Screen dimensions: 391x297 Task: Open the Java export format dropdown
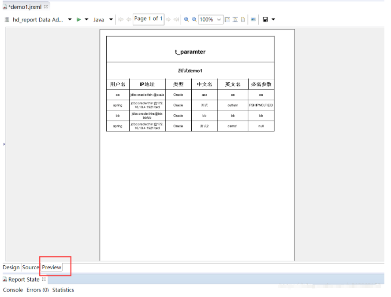click(111, 19)
